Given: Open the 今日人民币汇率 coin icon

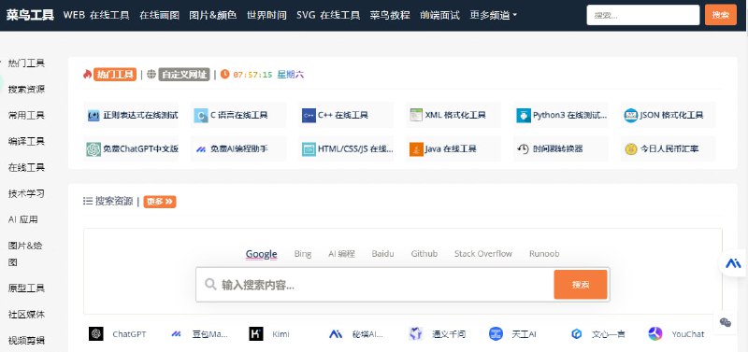Looking at the screenshot, I should [x=630, y=149].
